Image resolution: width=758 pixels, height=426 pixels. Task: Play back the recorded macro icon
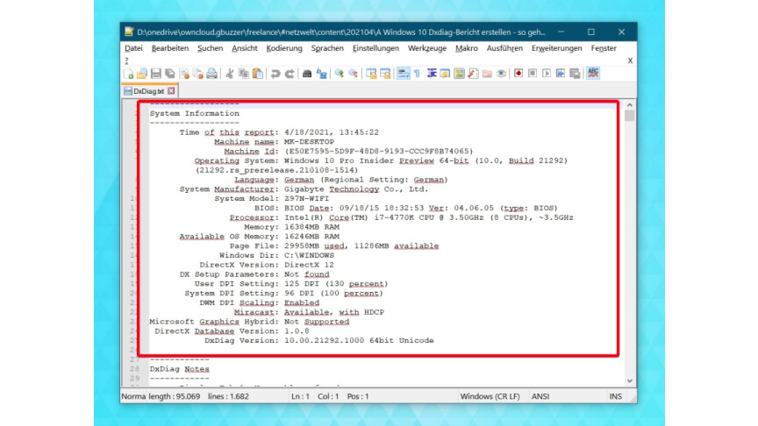[x=547, y=74]
